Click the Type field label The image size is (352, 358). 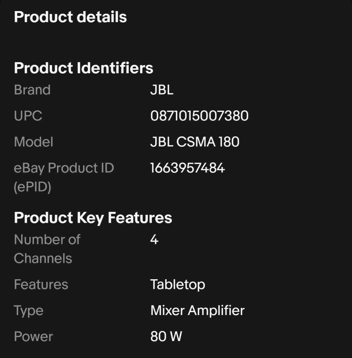pyautogui.click(x=29, y=311)
